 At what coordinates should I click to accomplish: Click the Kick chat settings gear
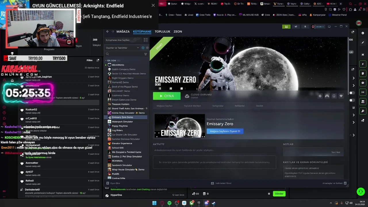[269, 194]
